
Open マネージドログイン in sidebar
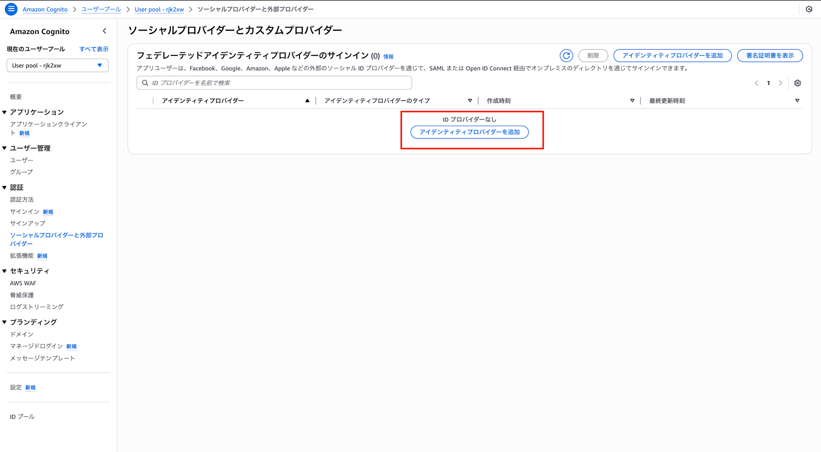36,346
